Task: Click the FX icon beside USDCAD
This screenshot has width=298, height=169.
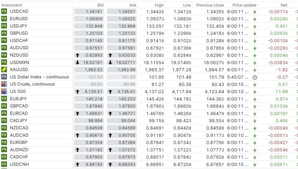Action: [x=4, y=11]
